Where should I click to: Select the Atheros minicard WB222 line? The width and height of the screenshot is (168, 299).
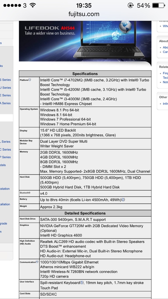(x=67, y=267)
